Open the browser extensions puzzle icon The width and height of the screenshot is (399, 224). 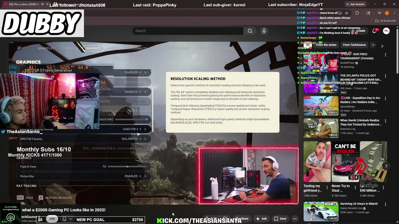[x=357, y=13]
